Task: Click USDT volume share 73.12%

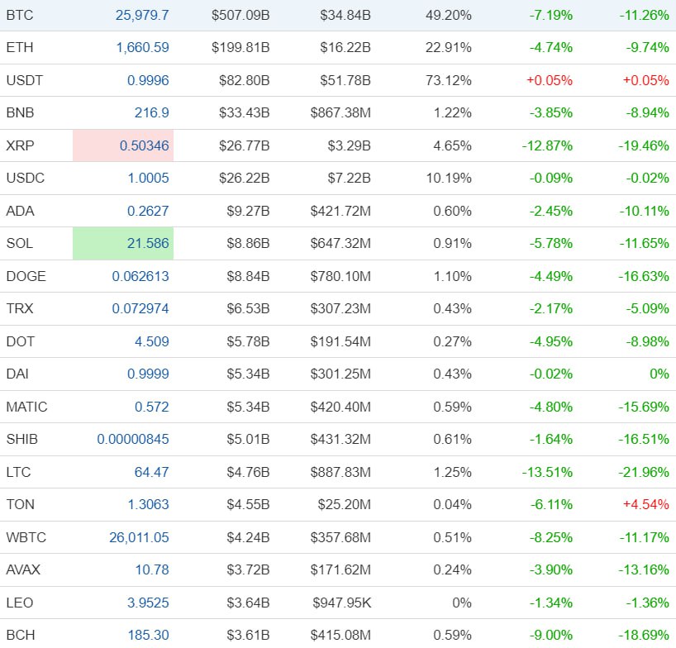Action: 449,81
